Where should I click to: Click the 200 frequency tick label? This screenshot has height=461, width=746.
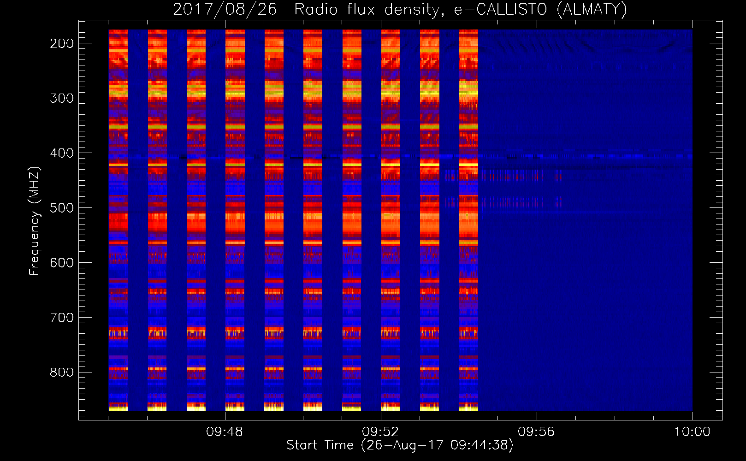[62, 43]
